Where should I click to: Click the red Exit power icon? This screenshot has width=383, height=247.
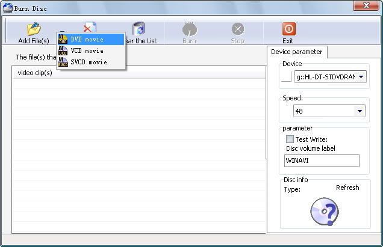[x=288, y=29]
